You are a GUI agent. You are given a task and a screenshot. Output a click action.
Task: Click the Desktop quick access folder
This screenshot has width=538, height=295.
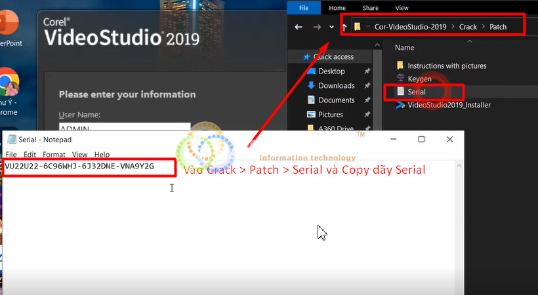(x=331, y=71)
